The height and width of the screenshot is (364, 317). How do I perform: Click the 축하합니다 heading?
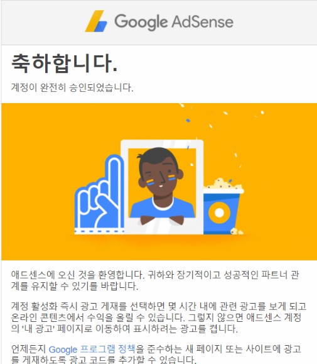point(65,63)
